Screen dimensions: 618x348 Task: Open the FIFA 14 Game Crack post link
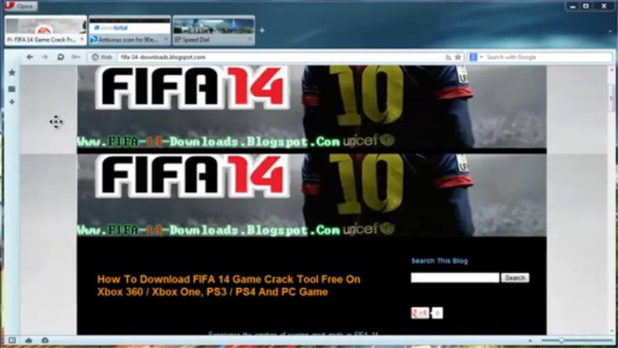pyautogui.click(x=229, y=285)
